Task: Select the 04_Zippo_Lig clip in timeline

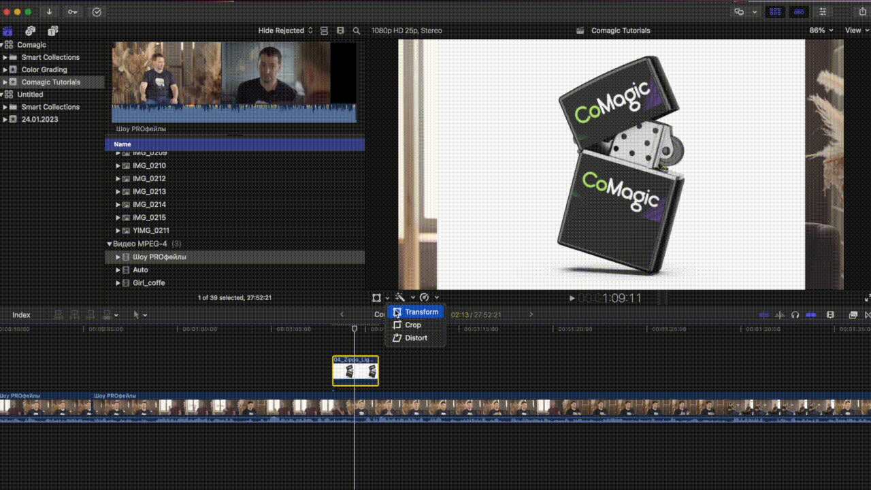Action: (355, 371)
